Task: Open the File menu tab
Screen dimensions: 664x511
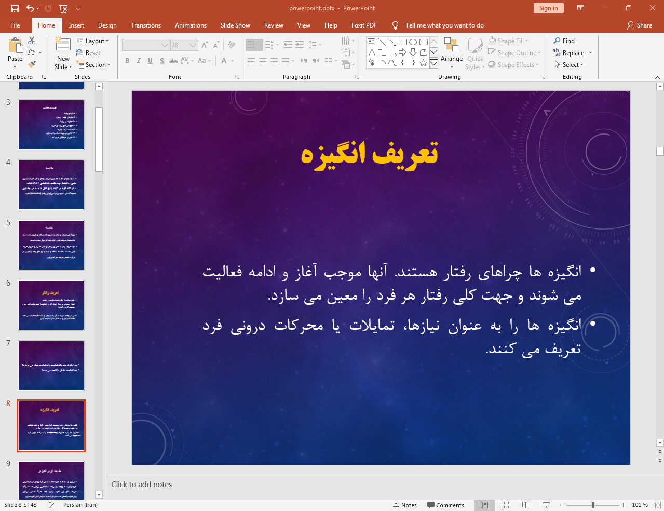Action: tap(15, 25)
